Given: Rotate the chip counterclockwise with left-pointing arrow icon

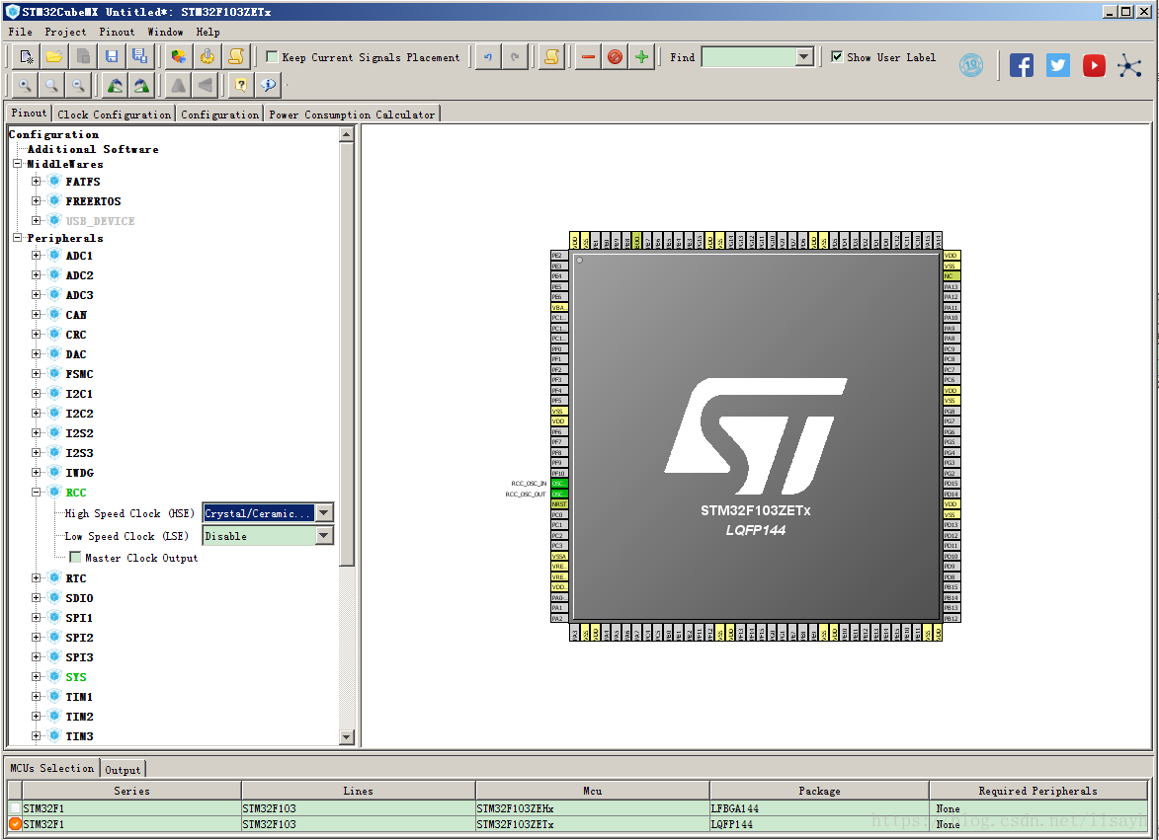Looking at the screenshot, I should [115, 86].
